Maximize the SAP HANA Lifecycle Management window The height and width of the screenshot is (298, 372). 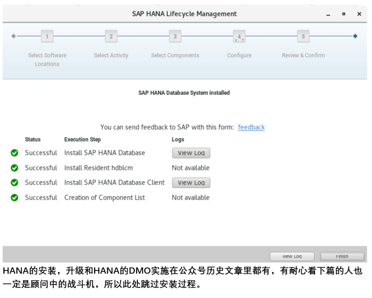[343, 14]
